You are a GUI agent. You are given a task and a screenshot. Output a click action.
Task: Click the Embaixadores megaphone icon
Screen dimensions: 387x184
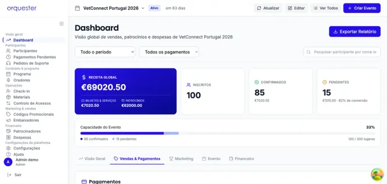tap(8, 120)
